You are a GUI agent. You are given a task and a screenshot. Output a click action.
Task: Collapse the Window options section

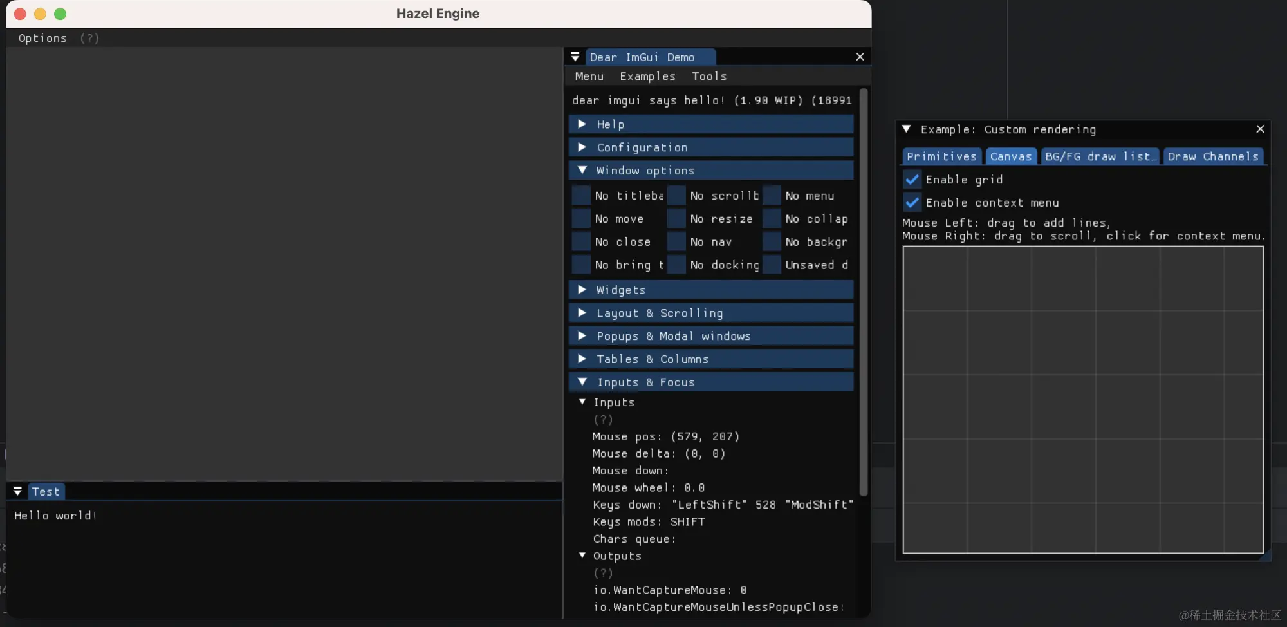(711, 170)
